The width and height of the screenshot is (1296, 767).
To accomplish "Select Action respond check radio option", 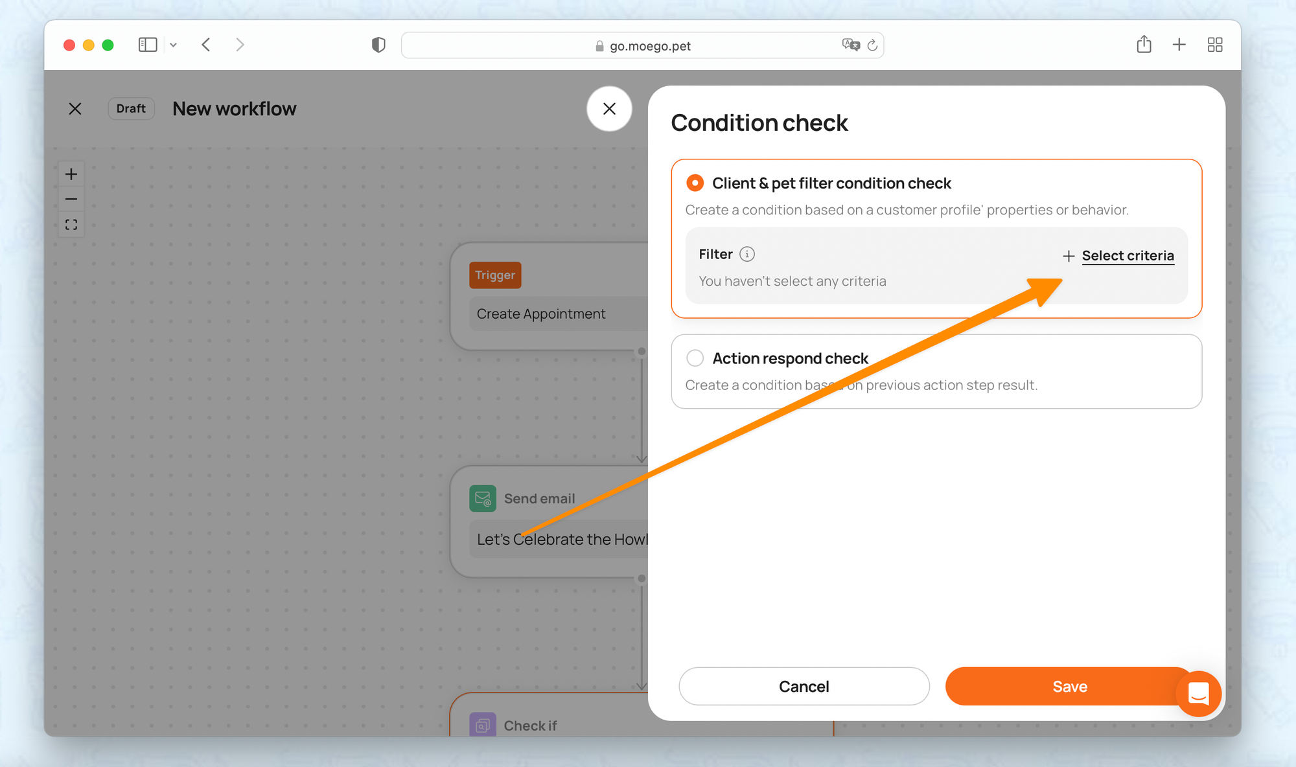I will (695, 358).
